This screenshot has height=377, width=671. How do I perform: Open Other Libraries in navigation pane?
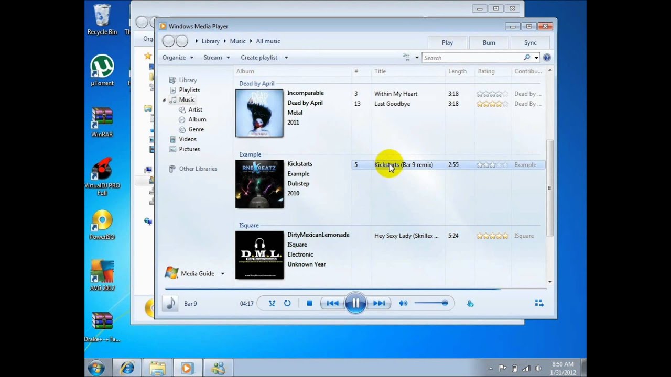(x=198, y=169)
